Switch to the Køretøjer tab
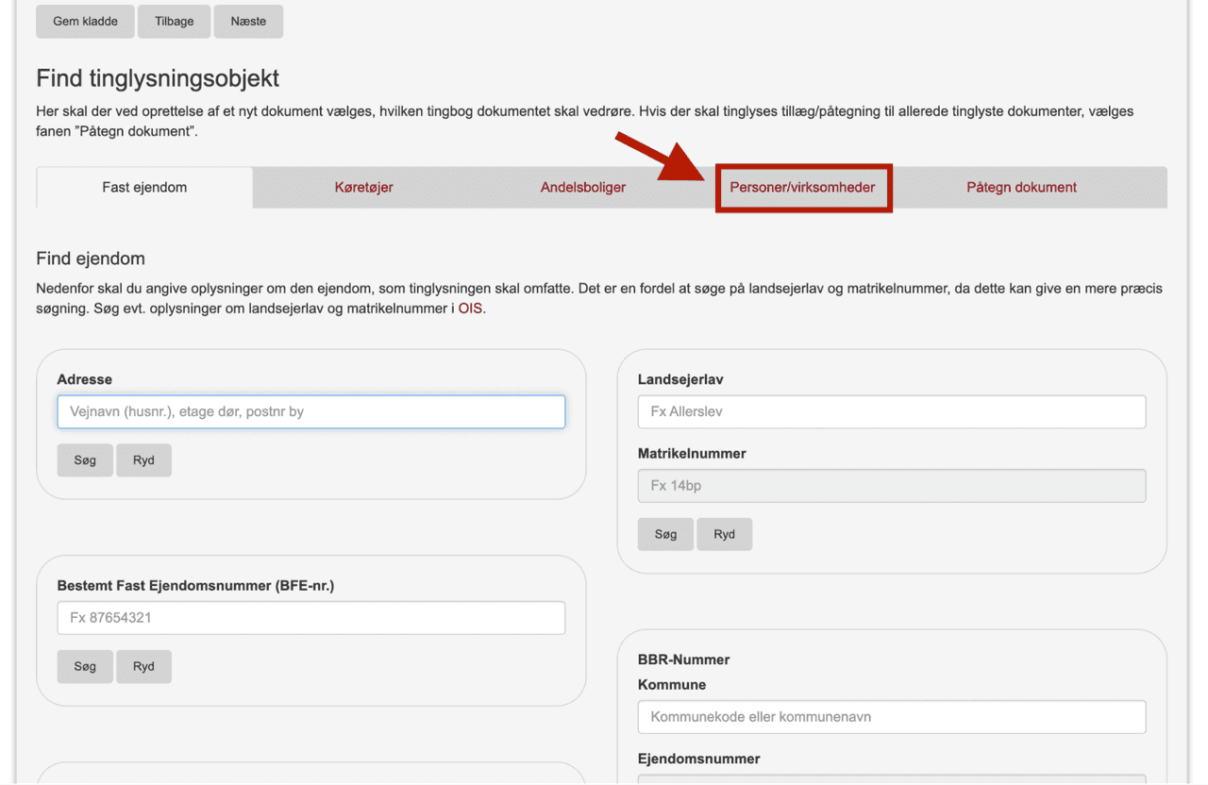Viewport: 1208px width, 785px height. pyautogui.click(x=363, y=188)
